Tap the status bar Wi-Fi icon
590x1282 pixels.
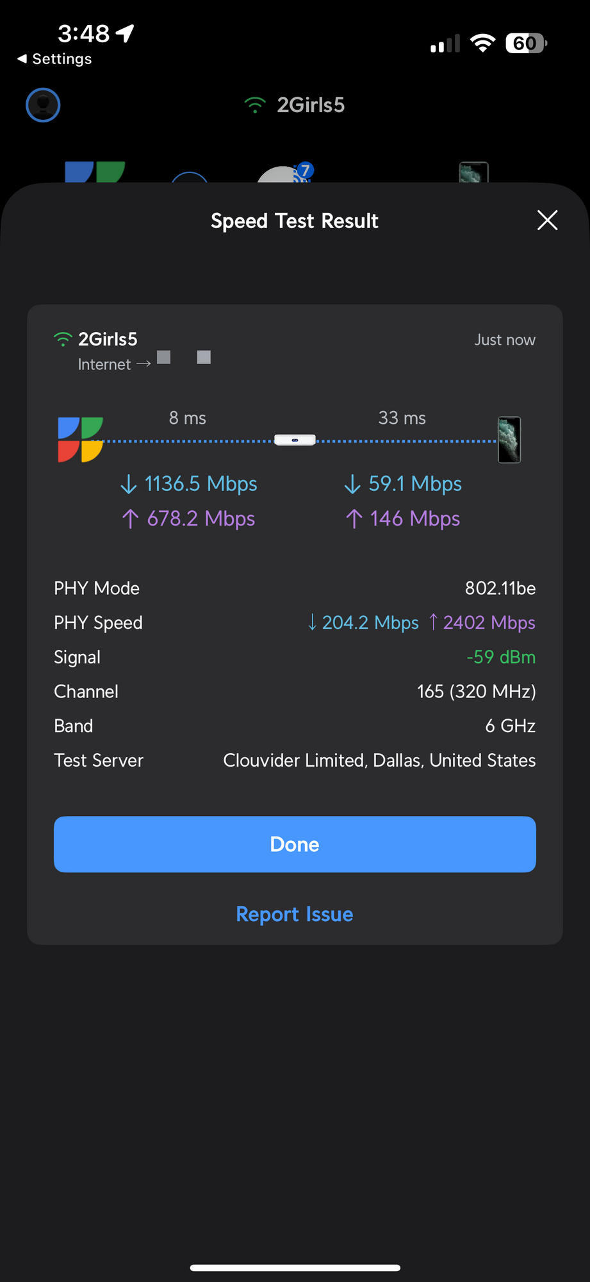coord(482,44)
